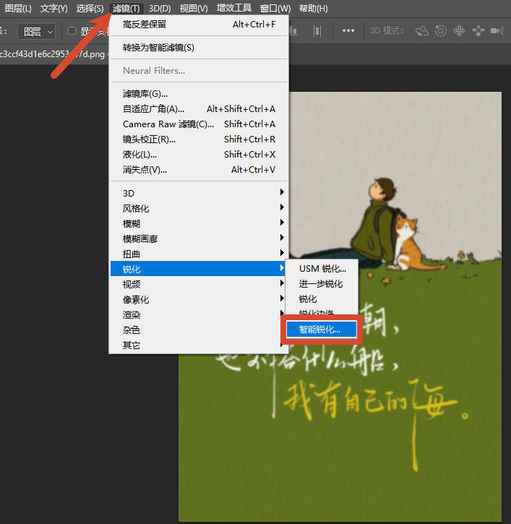Viewport: 511px width, 524px height.
Task: Expand the 像素化 submenu
Action: pyautogui.click(x=197, y=299)
